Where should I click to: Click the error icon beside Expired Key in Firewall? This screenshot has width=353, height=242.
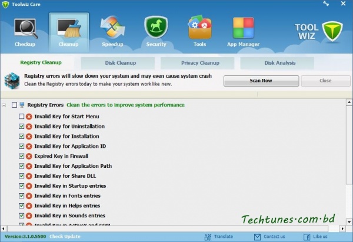[29, 156]
